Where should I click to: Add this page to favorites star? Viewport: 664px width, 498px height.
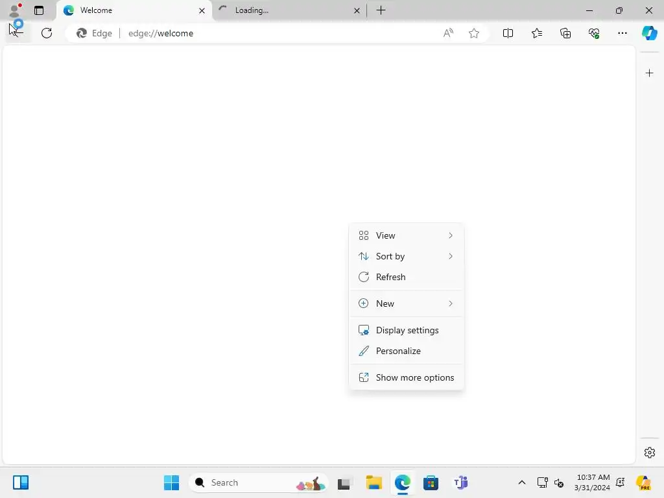pyautogui.click(x=474, y=33)
